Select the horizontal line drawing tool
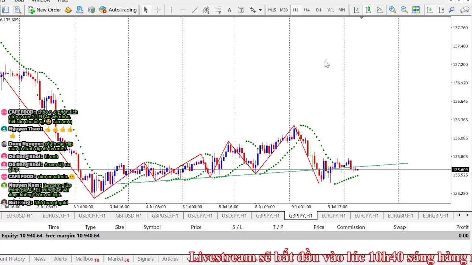 pyautogui.click(x=183, y=10)
